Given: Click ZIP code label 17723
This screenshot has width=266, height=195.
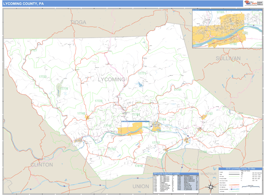Looking at the screenshot, I should (43, 77).
